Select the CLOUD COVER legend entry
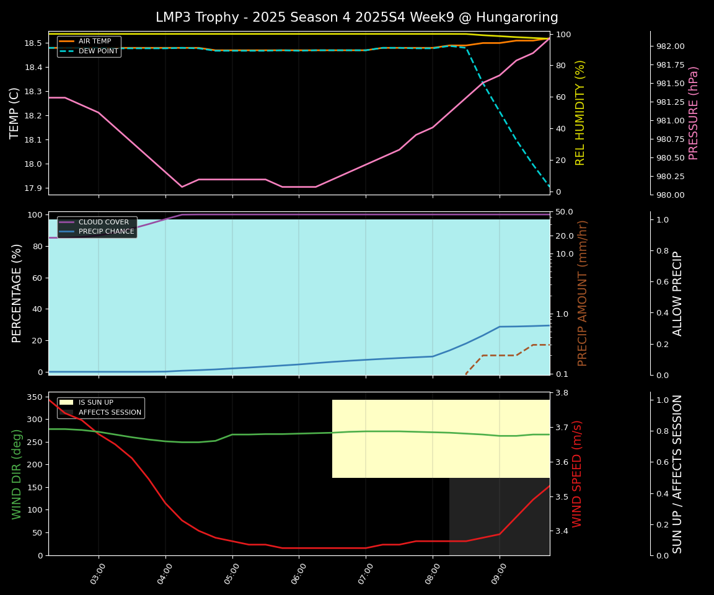714x595 pixels. (x=104, y=223)
